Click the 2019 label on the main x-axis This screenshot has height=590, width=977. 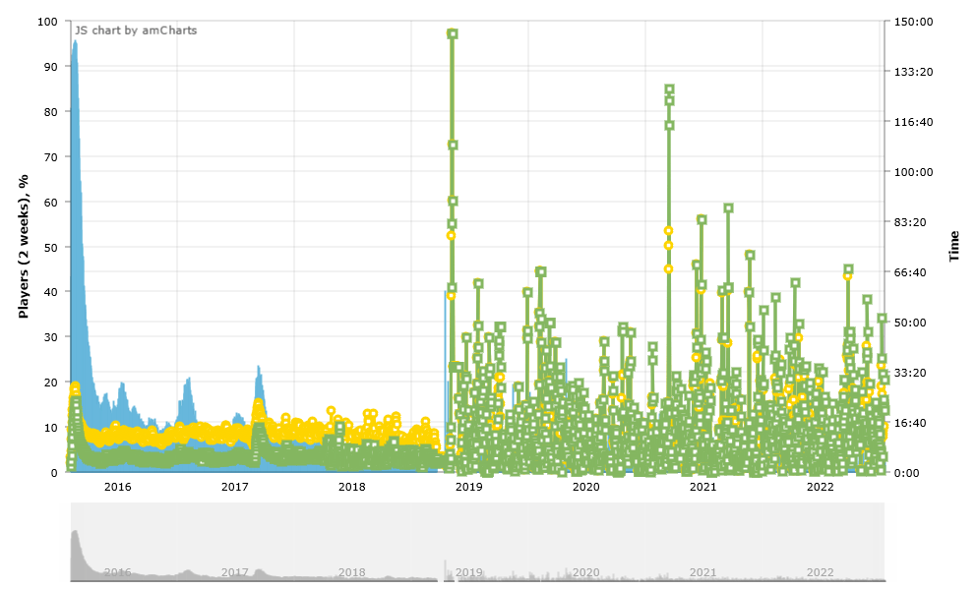469,487
